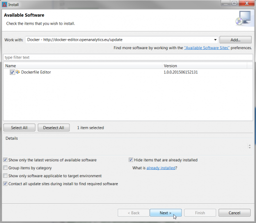Image resolution: width=256 pixels, height=223 pixels.
Task: Click the Available Software computer wizard icon
Action: [244, 18]
